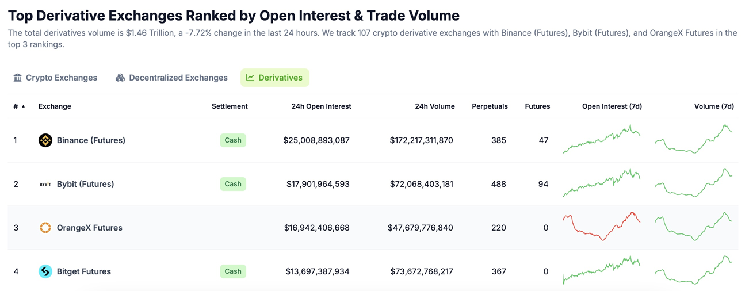Click the Bitget Futures logo icon
Viewport: 749px width, 291px height.
click(45, 271)
